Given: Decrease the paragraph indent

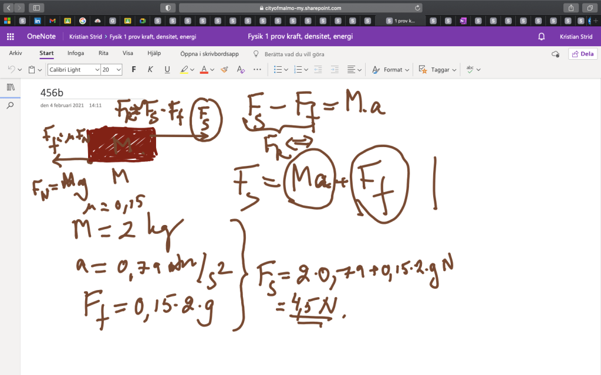Looking at the screenshot, I should pyautogui.click(x=318, y=69).
